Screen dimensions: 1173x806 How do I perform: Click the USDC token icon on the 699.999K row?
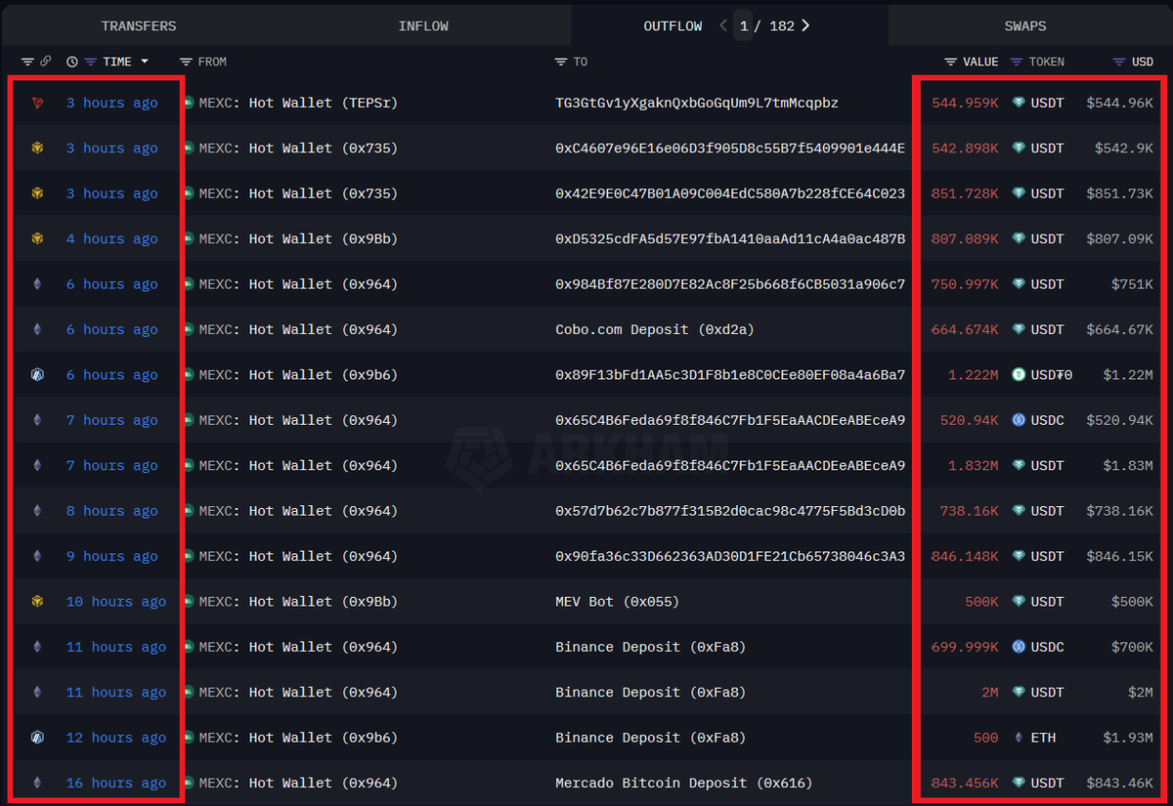coord(1019,647)
